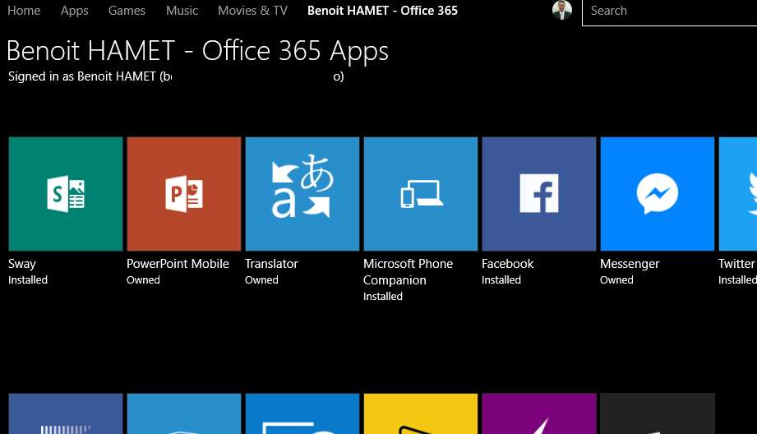Screen dimensions: 757x434
Task: Click the Facebook app tile
Action: pos(539,194)
